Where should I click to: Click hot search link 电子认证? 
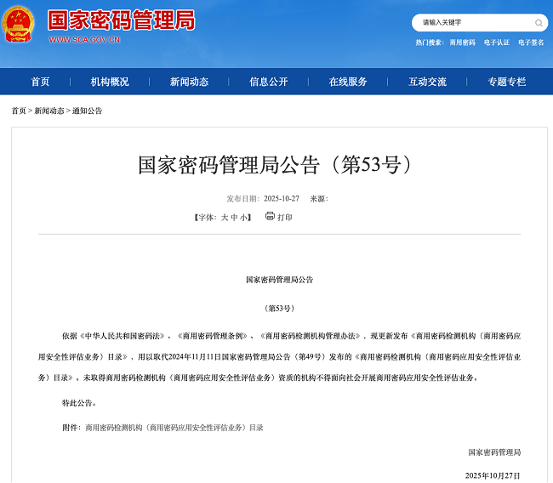tap(497, 43)
